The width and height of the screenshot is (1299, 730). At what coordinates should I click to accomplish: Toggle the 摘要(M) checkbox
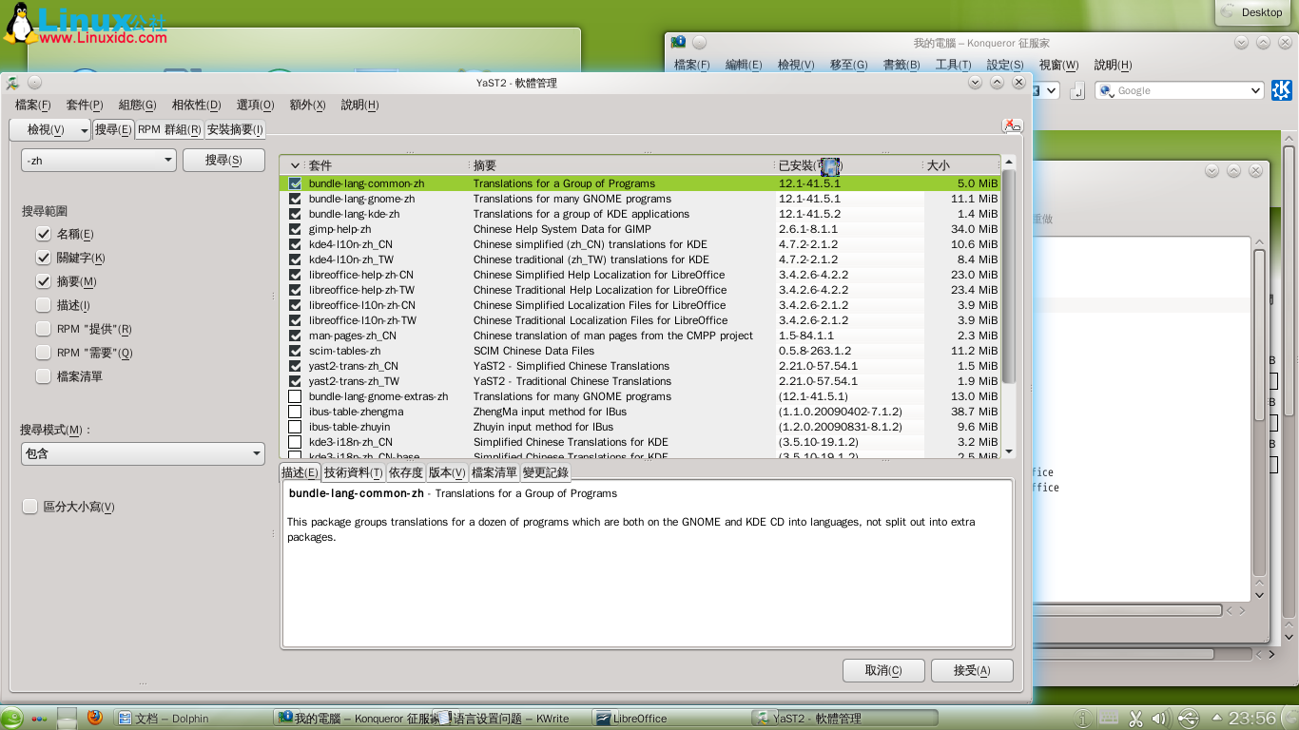43,281
